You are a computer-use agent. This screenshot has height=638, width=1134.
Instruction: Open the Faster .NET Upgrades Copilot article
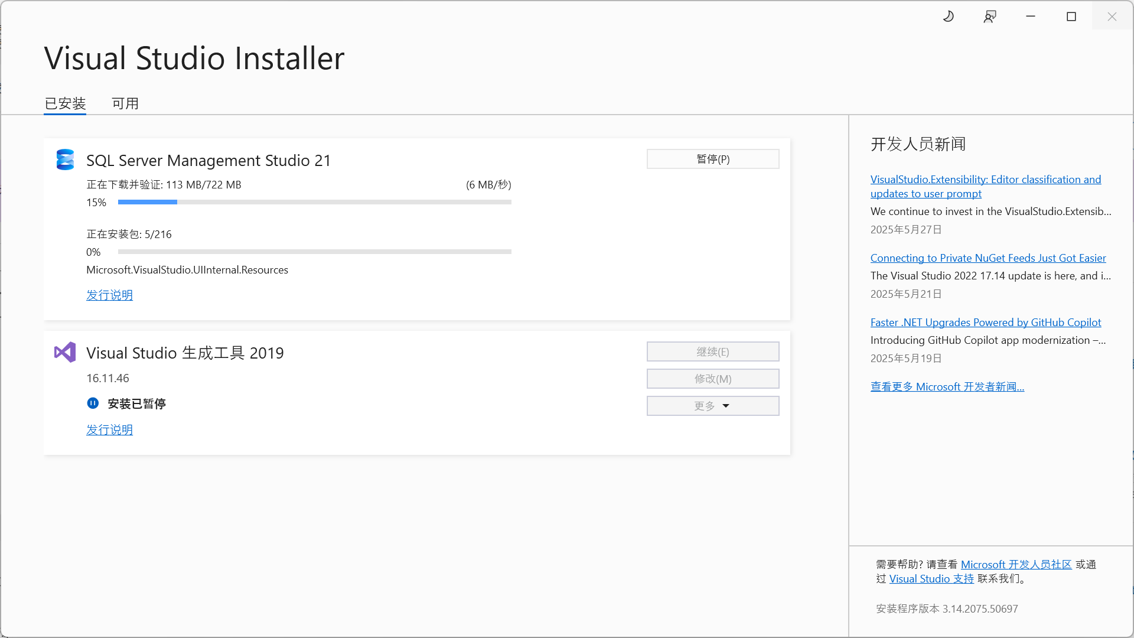[x=986, y=322]
